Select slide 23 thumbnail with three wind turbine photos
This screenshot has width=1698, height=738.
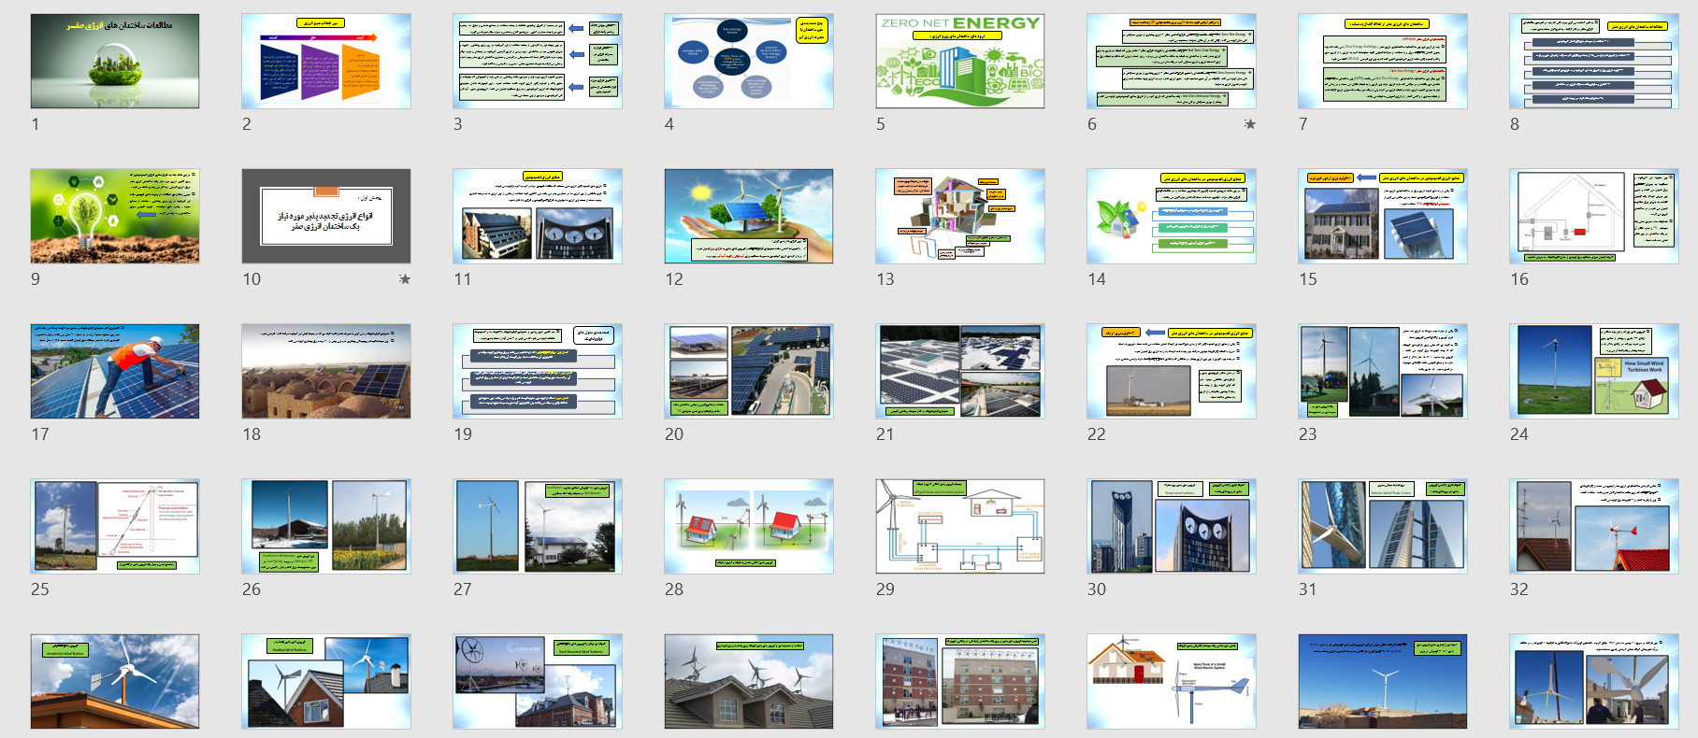[x=1383, y=371]
